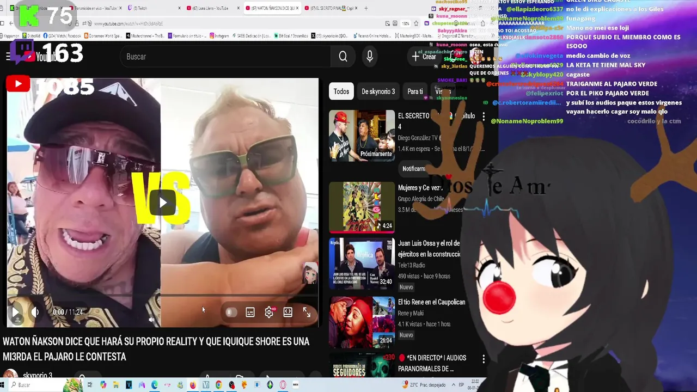Open El tio Rene en el Caupolican title
697x392 pixels.
(431, 302)
